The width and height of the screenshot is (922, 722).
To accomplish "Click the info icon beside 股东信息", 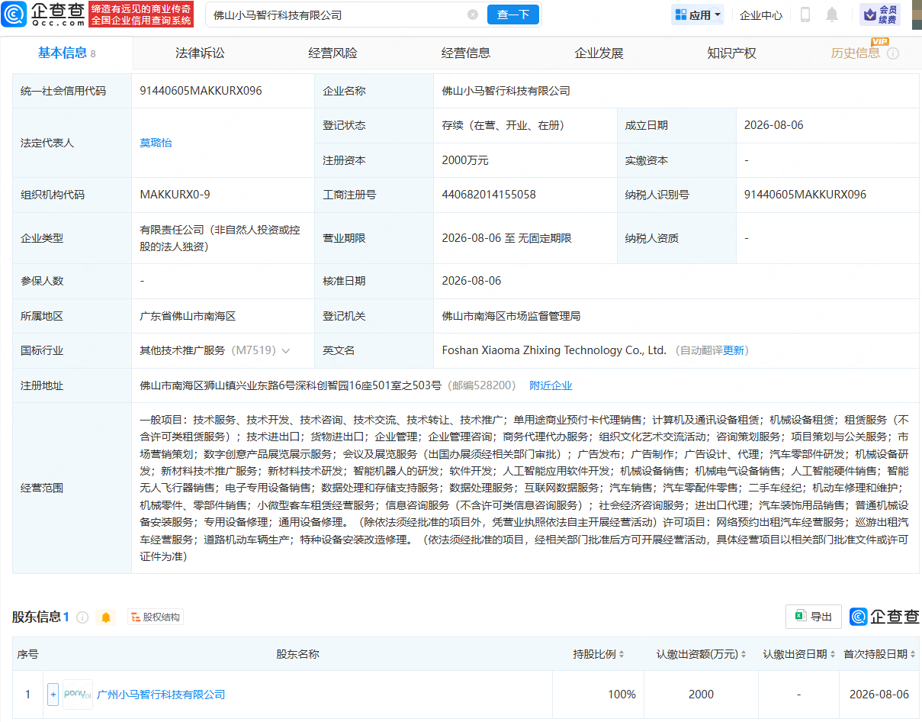I will (x=82, y=617).
